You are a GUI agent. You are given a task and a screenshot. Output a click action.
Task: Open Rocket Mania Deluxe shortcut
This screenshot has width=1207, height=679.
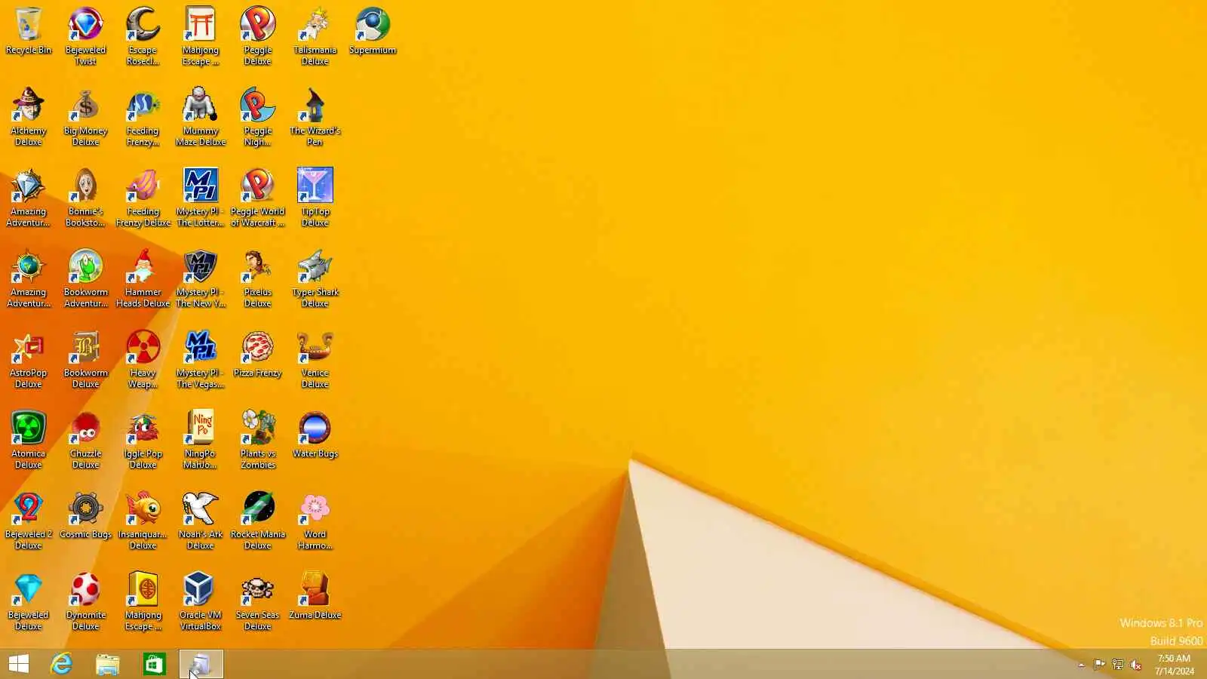258,521
